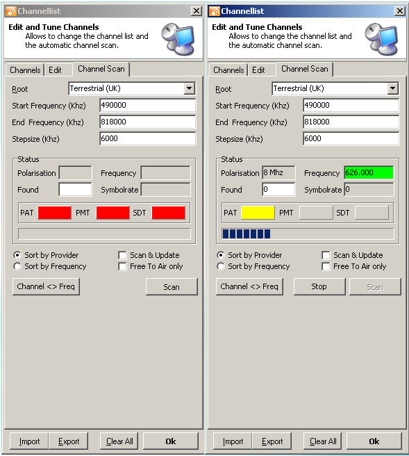Image resolution: width=409 pixels, height=456 pixels.
Task: Click the orange Channellist icon in left window title bar
Action: coord(11,11)
